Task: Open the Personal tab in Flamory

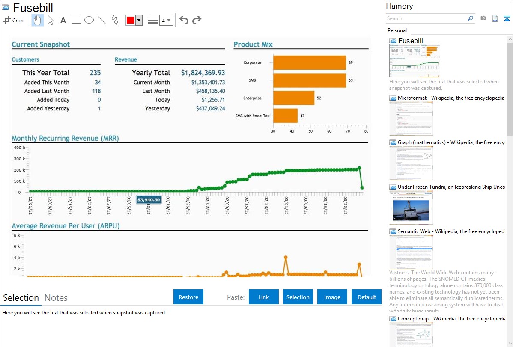Action: tap(397, 30)
